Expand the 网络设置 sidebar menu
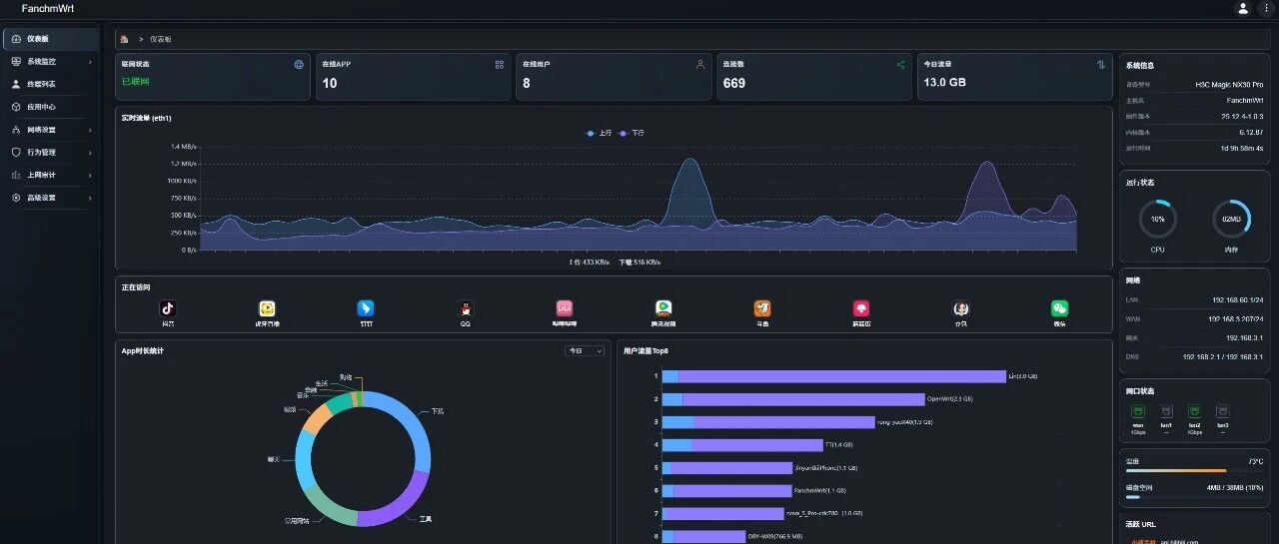This screenshot has height=544, width=1279. (x=52, y=130)
